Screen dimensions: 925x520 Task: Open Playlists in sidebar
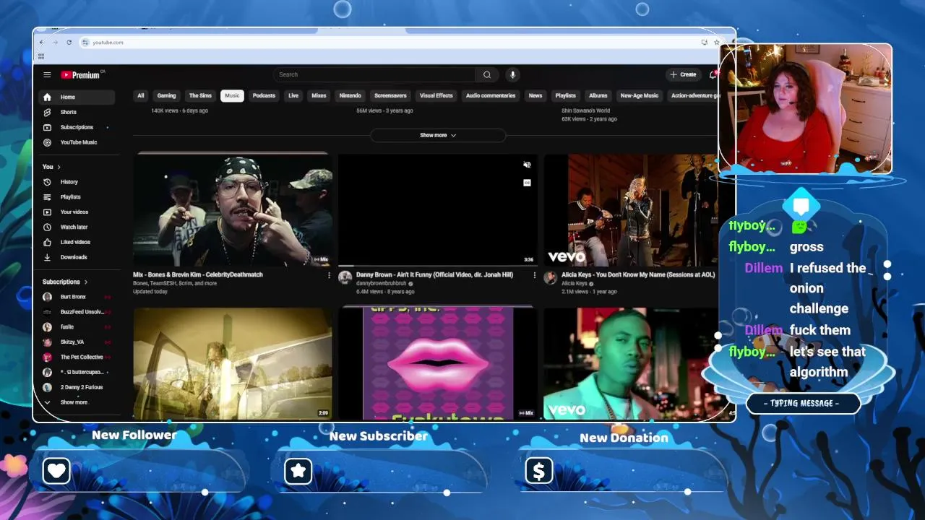click(77, 197)
